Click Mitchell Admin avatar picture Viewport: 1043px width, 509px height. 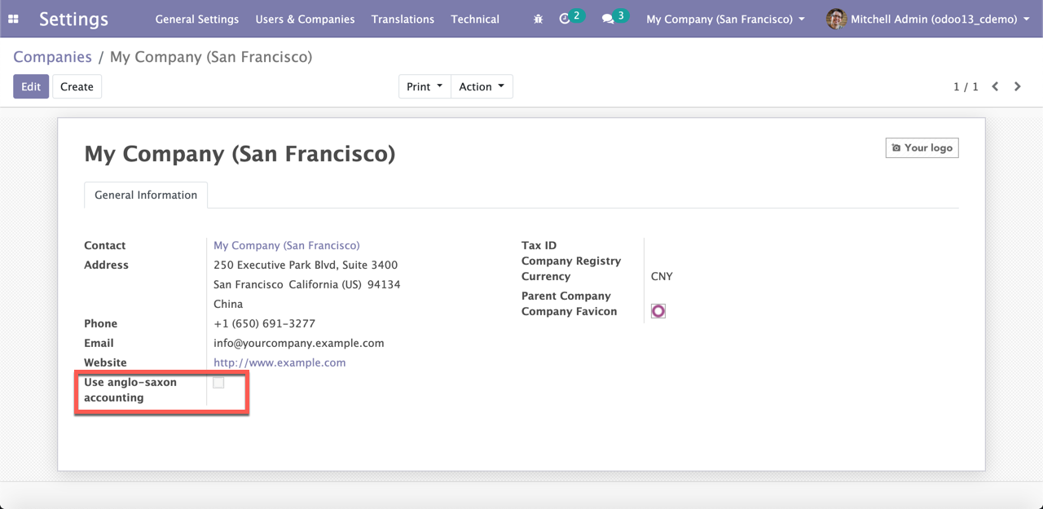point(836,19)
